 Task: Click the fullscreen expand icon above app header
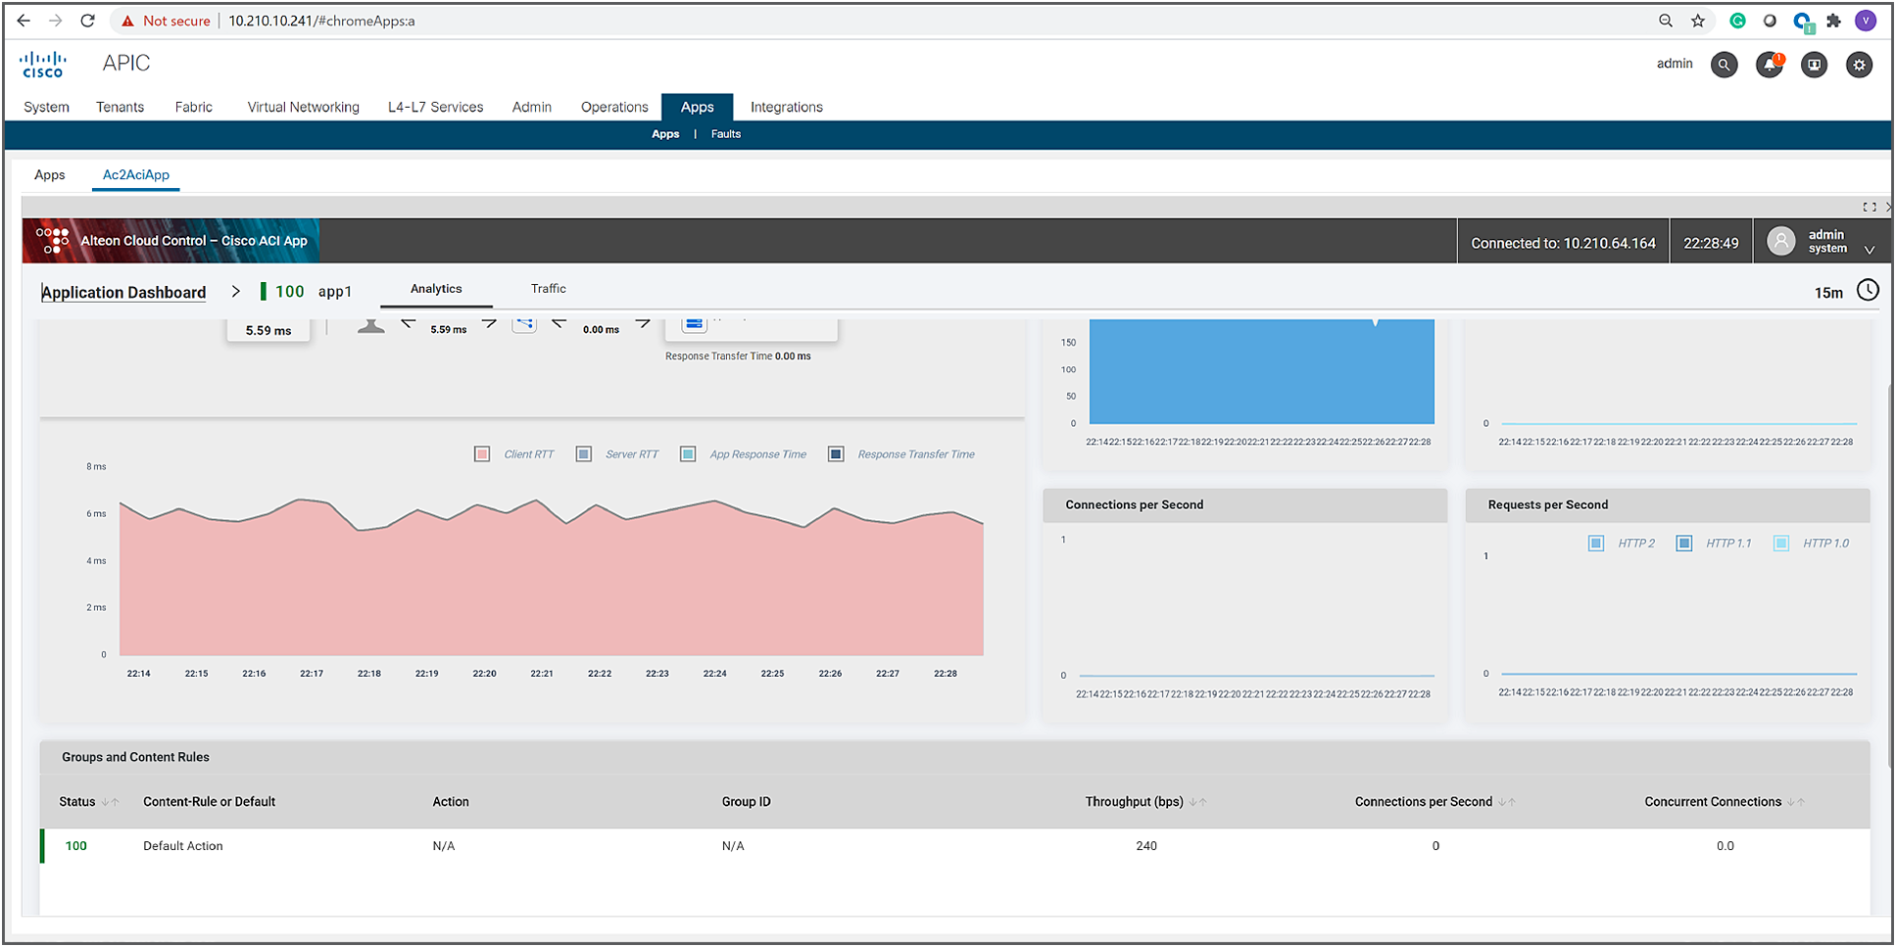point(1870,207)
